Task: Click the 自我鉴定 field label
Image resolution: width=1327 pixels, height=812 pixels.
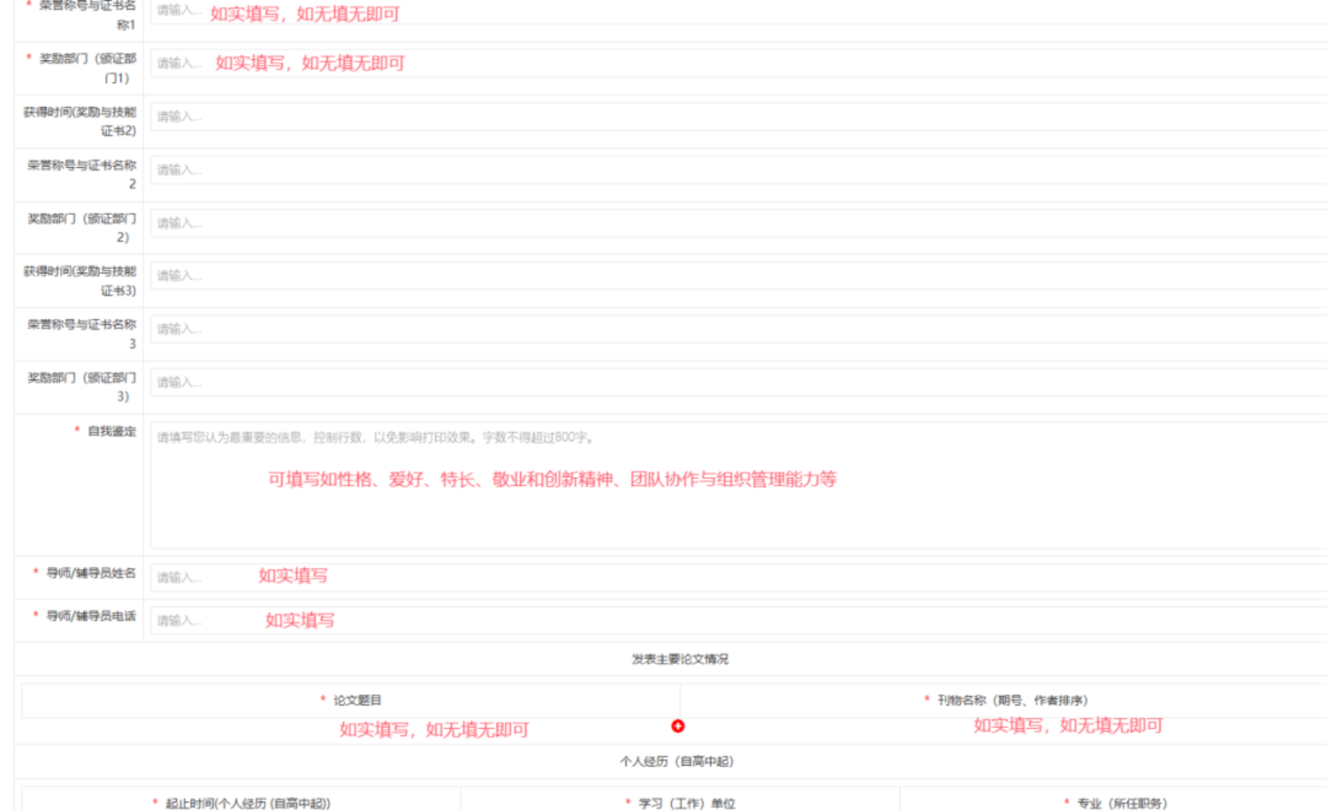Action: pos(112,432)
